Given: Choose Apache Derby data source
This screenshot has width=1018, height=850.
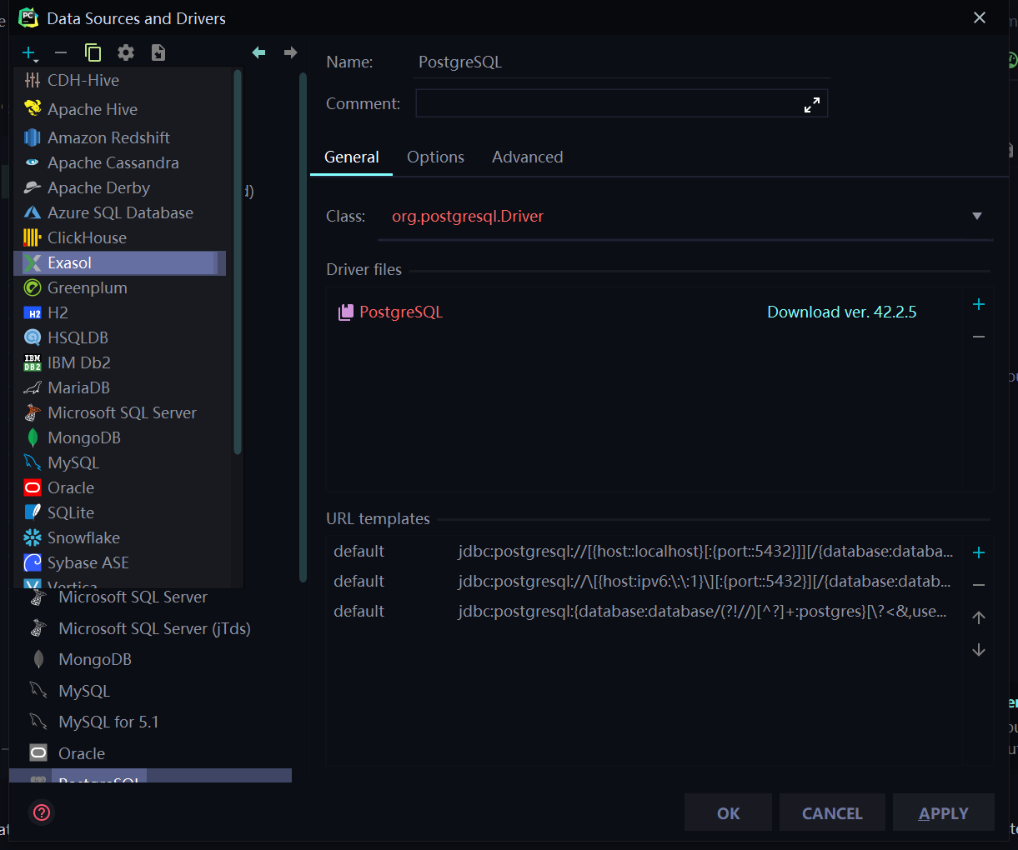Looking at the screenshot, I should coord(120,187).
